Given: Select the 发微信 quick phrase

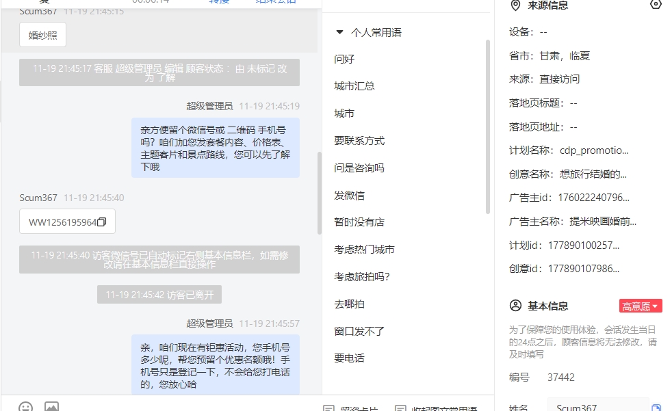Looking at the screenshot, I should [x=350, y=196].
